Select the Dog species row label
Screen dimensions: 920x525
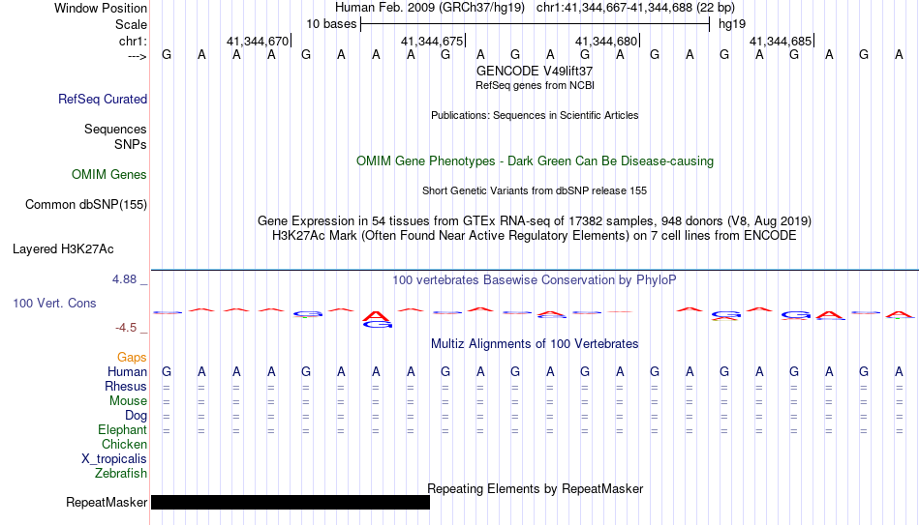137,415
